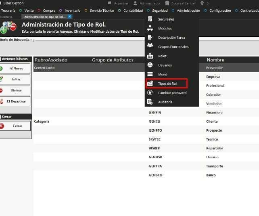Open the Tipos de Rol menu entry
Image resolution: width=259 pixels, height=216 pixels.
tap(167, 84)
